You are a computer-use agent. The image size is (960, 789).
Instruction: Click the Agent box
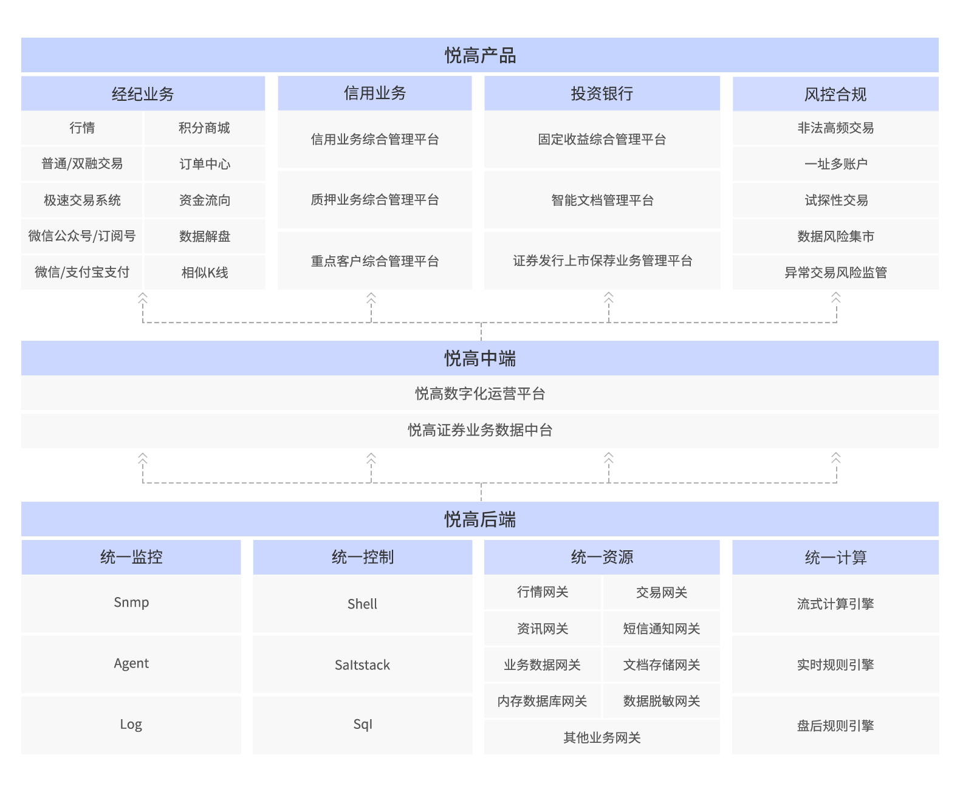coord(131,664)
